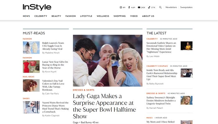The width and height of the screenshot is (218, 124).
Task: Open InStyle's YouTube channel icon
Action: point(139,7)
